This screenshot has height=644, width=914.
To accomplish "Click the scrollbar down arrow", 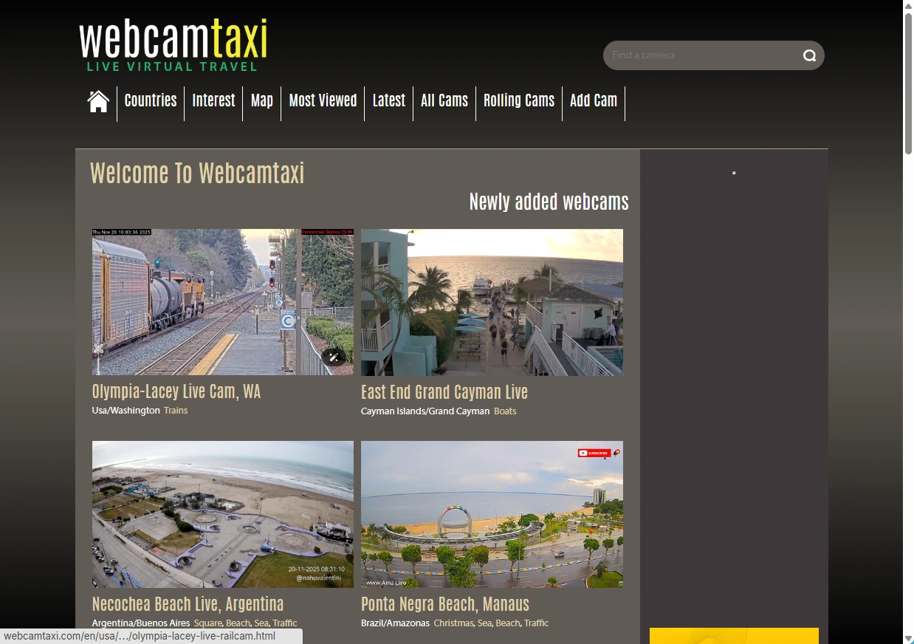I will point(908,637).
